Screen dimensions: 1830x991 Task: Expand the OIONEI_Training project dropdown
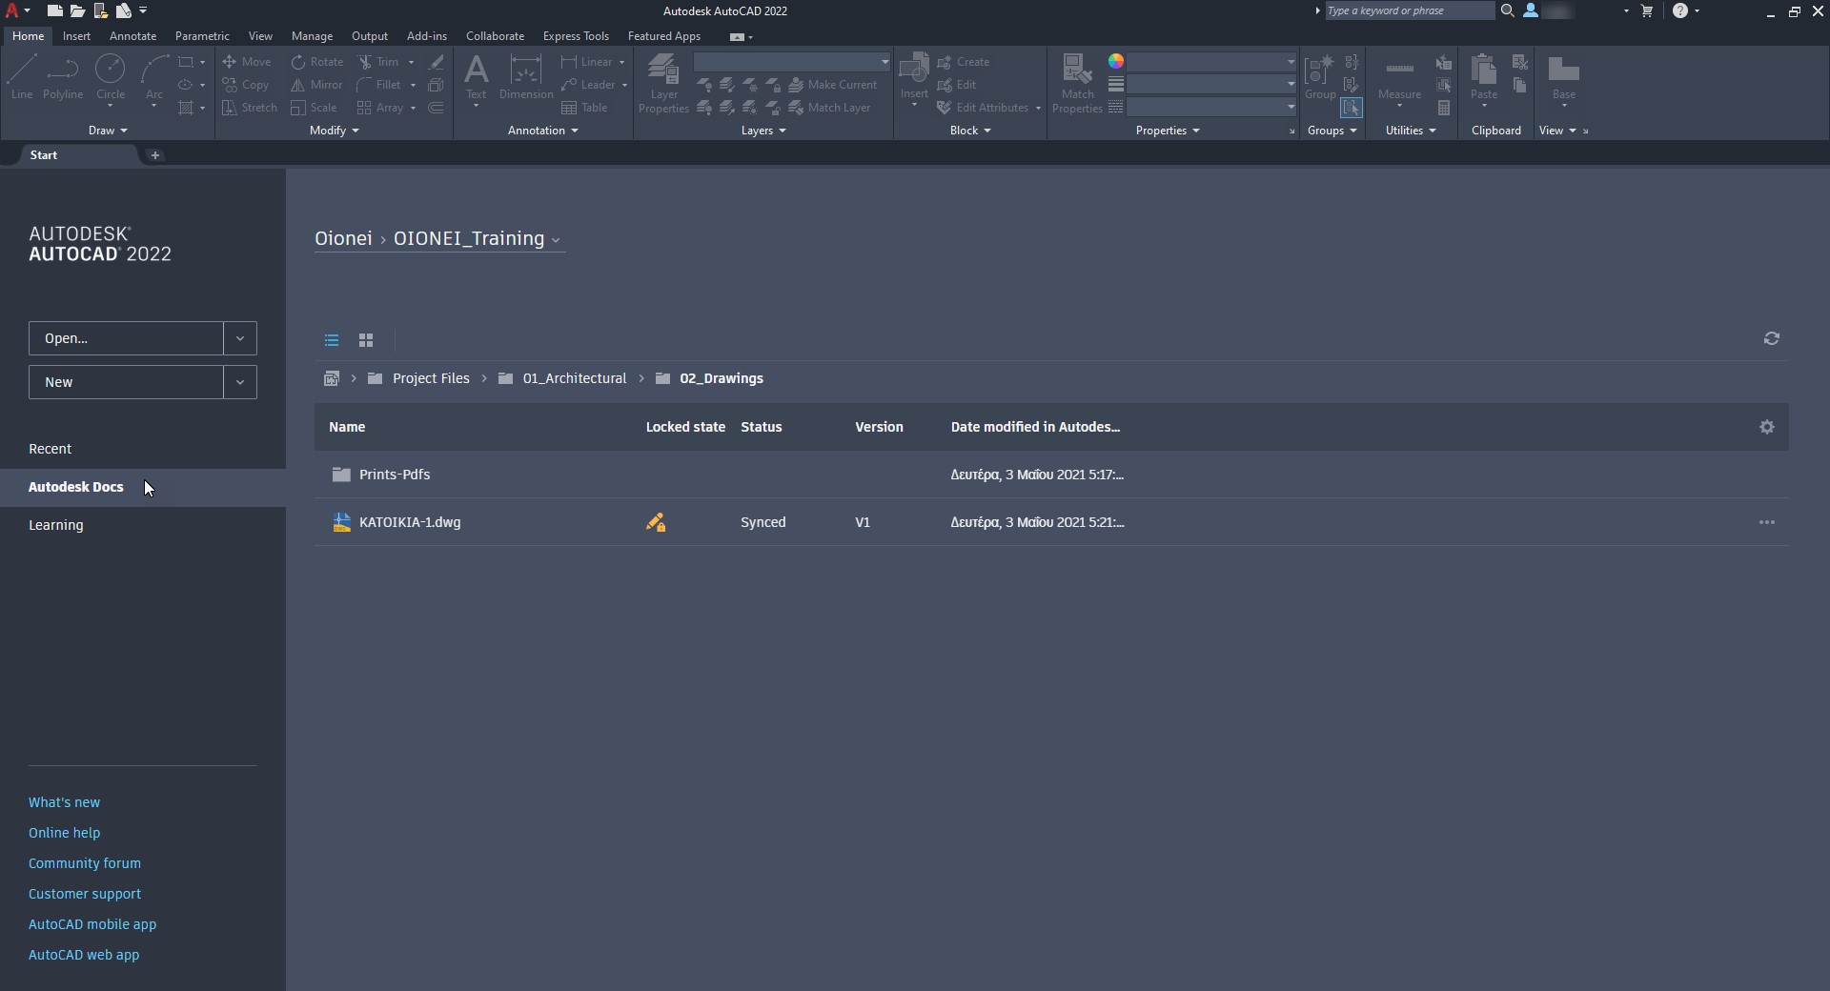[556, 240]
